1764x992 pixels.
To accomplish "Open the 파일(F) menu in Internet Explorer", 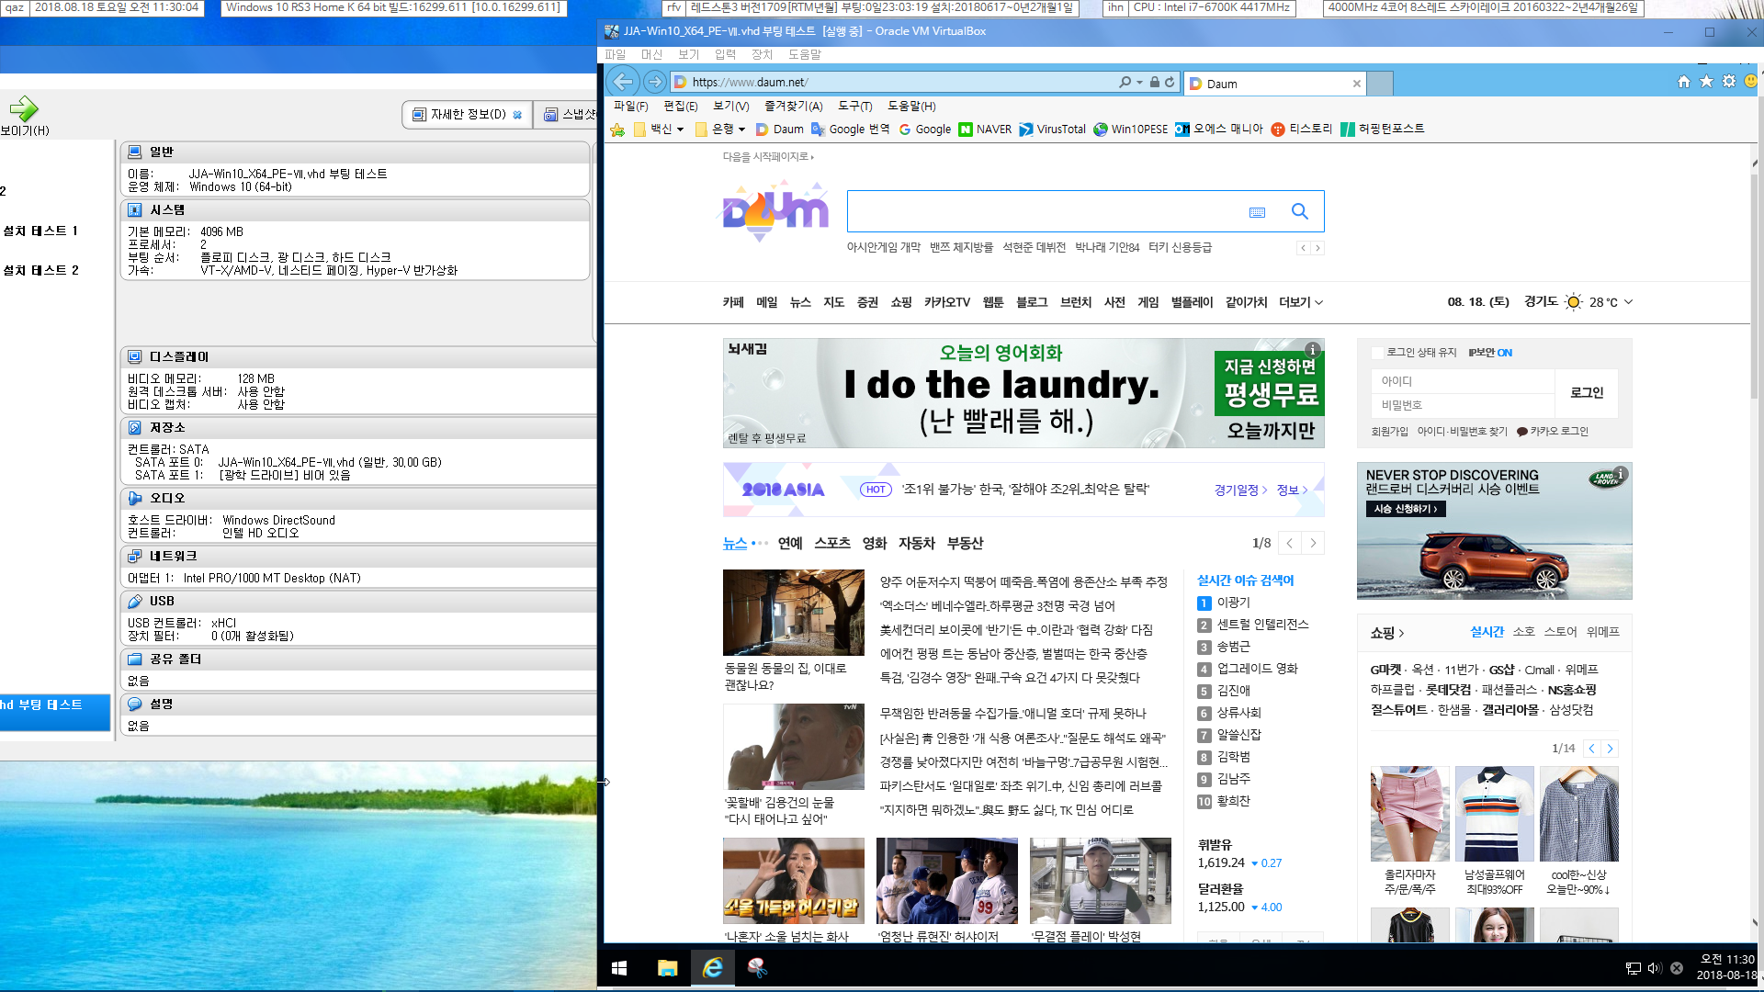I will 631,107.
